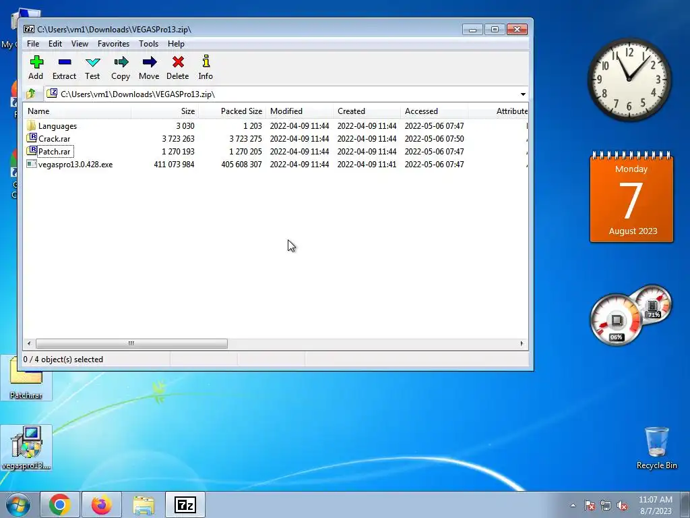The width and height of the screenshot is (690, 518).
Task: Click the '0 / 4 object(s) selected' status
Action: [x=63, y=359]
